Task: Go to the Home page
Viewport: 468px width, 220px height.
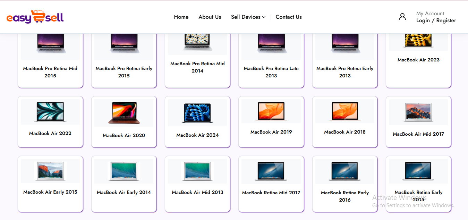Action: [181, 17]
